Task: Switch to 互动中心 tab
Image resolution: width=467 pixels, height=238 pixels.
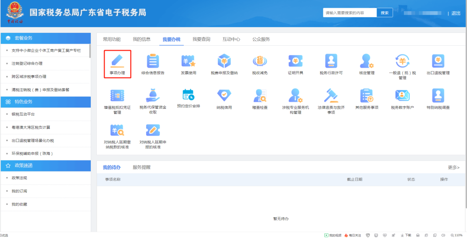Action: (x=231, y=39)
